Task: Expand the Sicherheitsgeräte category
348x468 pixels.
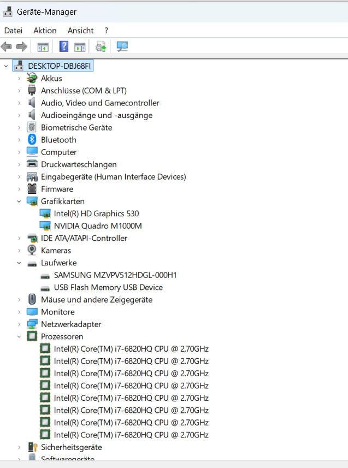Action: [19, 447]
